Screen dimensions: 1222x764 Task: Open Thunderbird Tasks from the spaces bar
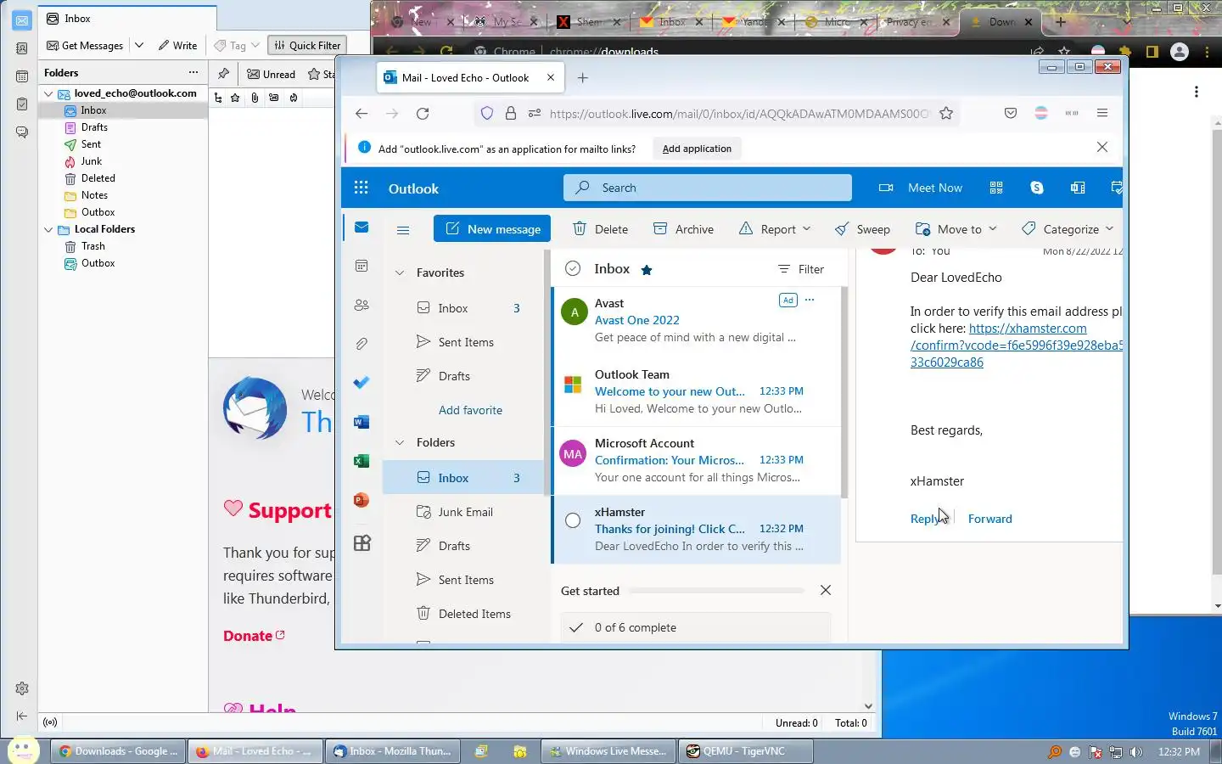click(x=22, y=104)
